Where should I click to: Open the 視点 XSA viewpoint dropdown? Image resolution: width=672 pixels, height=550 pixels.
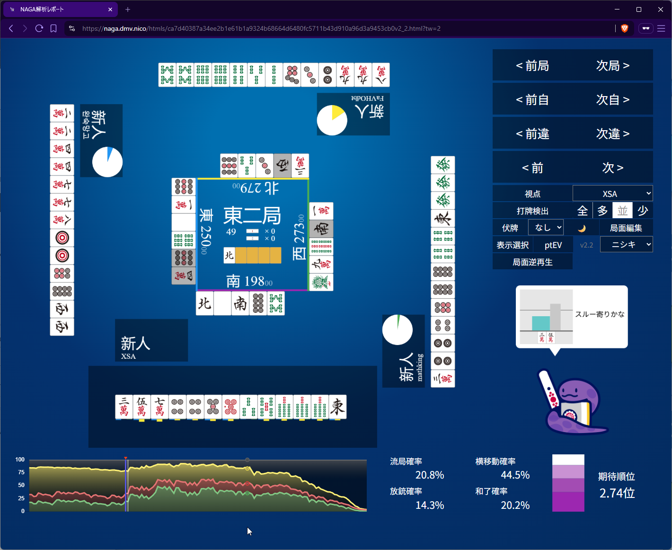(612, 194)
